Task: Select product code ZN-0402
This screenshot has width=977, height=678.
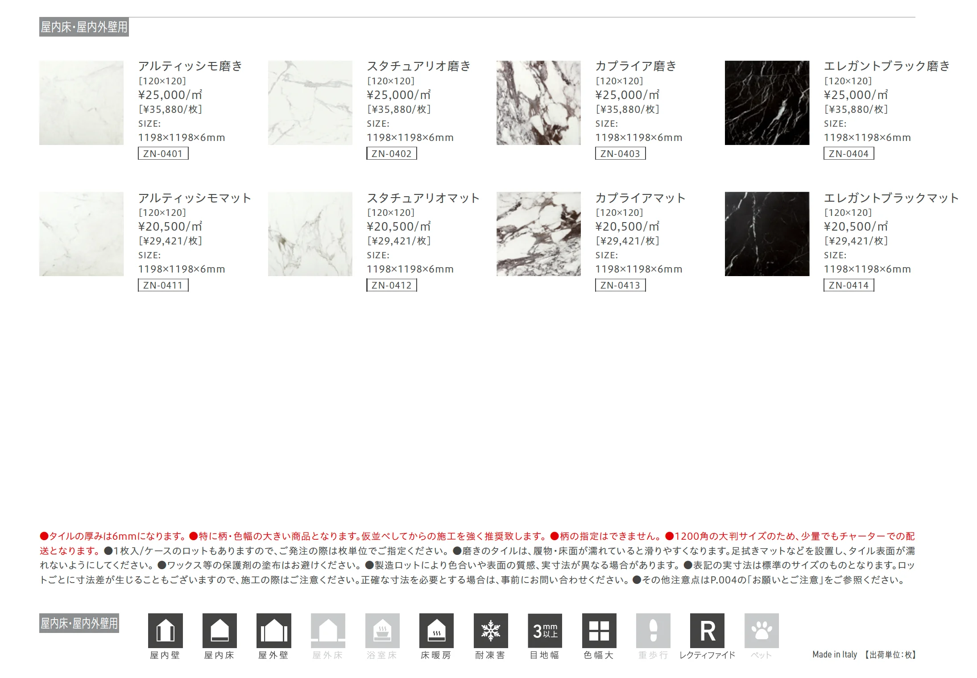Action: pyautogui.click(x=392, y=153)
